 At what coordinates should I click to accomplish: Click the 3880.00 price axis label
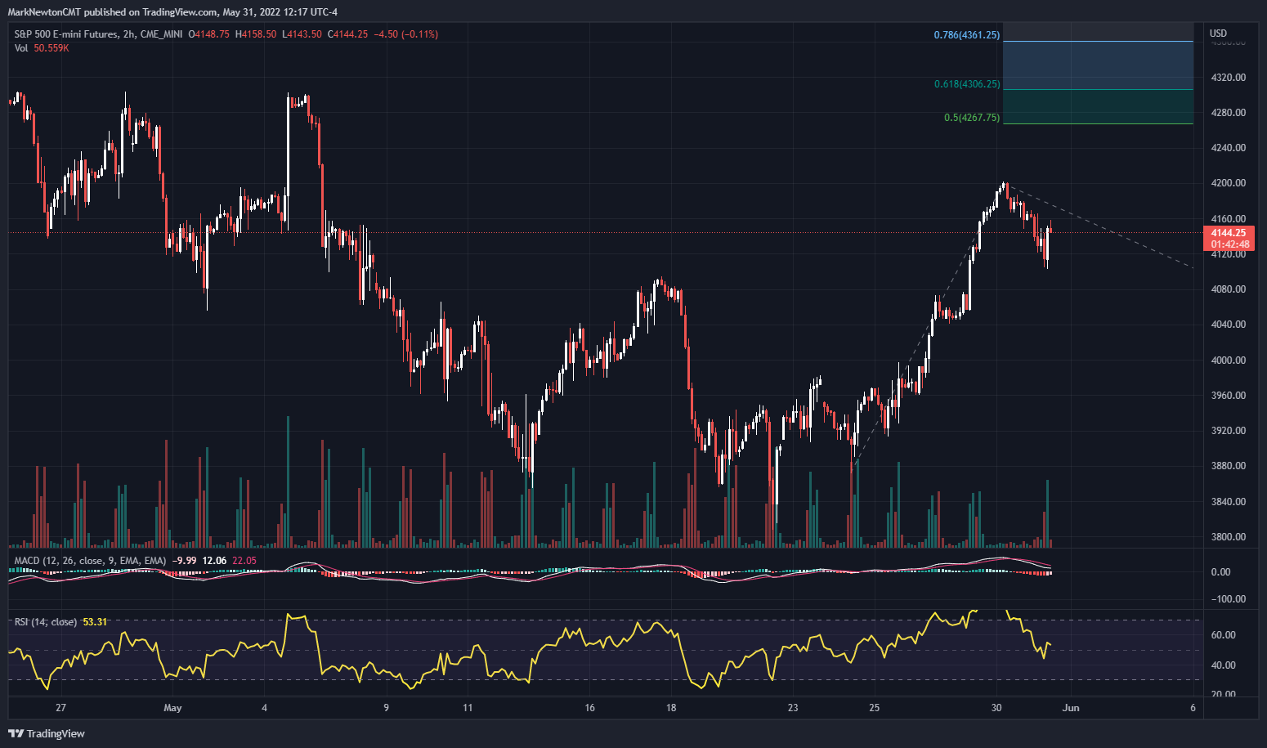click(1229, 466)
